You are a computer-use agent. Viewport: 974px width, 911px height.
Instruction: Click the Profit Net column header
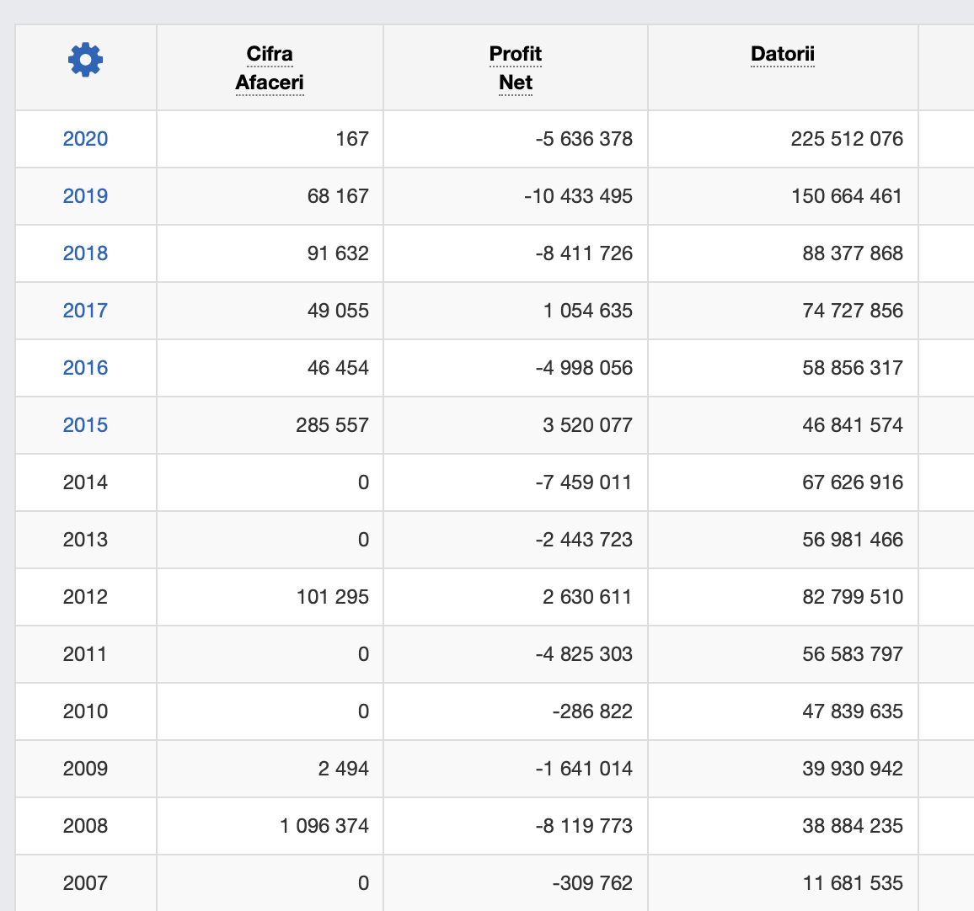[515, 68]
